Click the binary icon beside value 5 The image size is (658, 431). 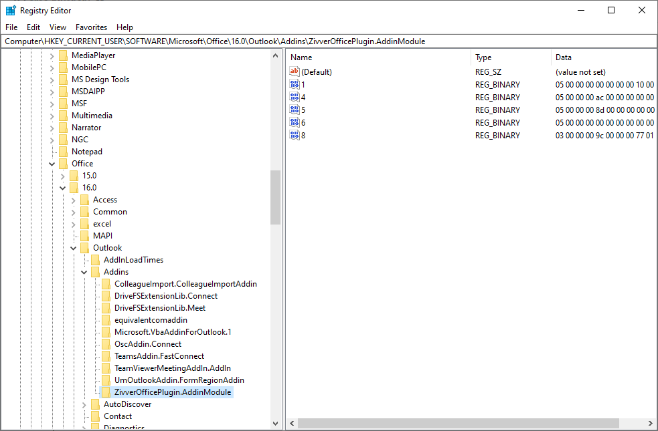pos(295,110)
